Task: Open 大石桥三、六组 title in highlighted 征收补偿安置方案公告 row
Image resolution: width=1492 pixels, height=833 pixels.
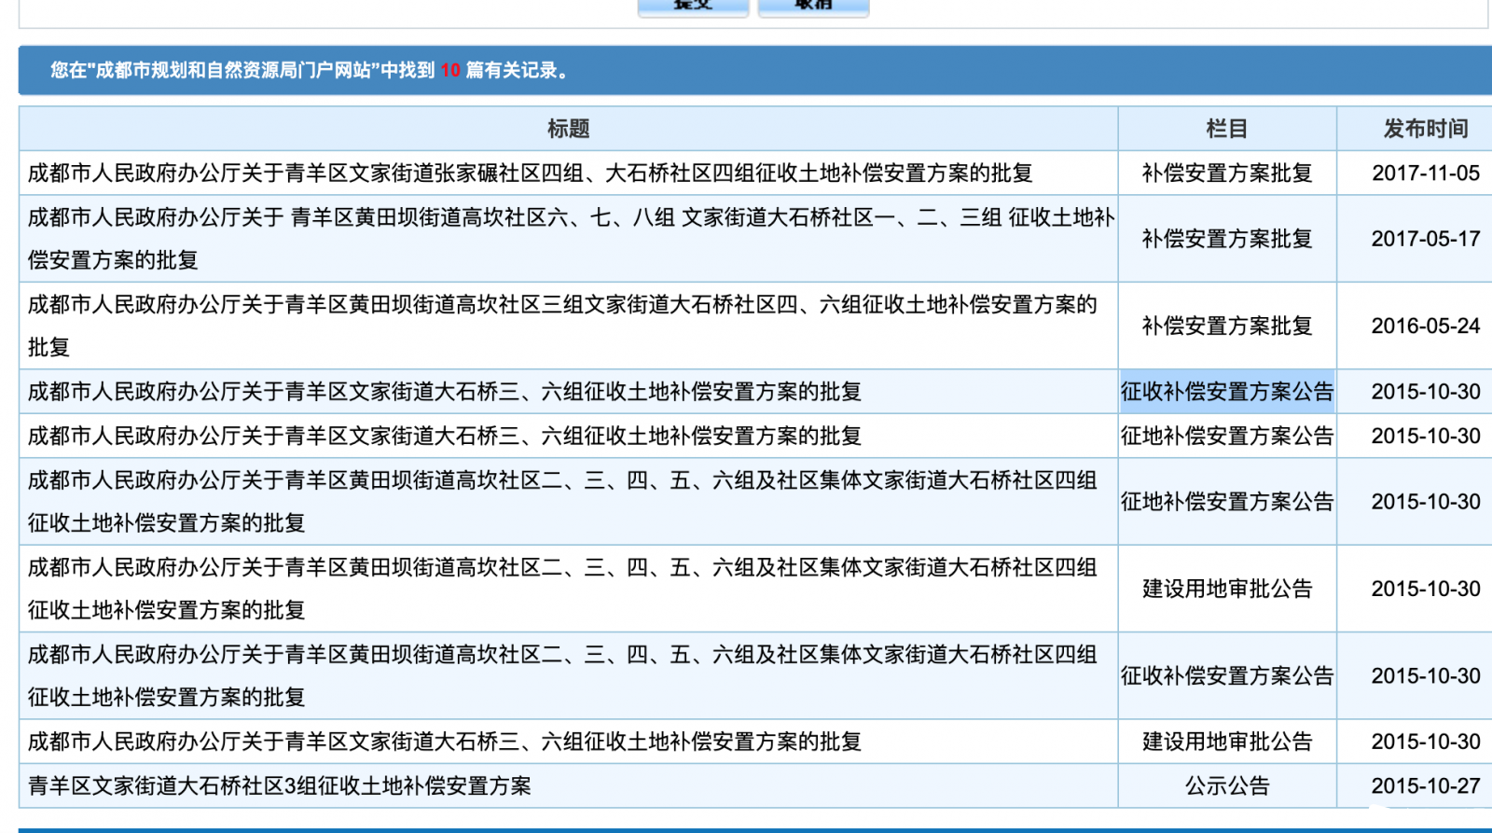Action: click(444, 392)
